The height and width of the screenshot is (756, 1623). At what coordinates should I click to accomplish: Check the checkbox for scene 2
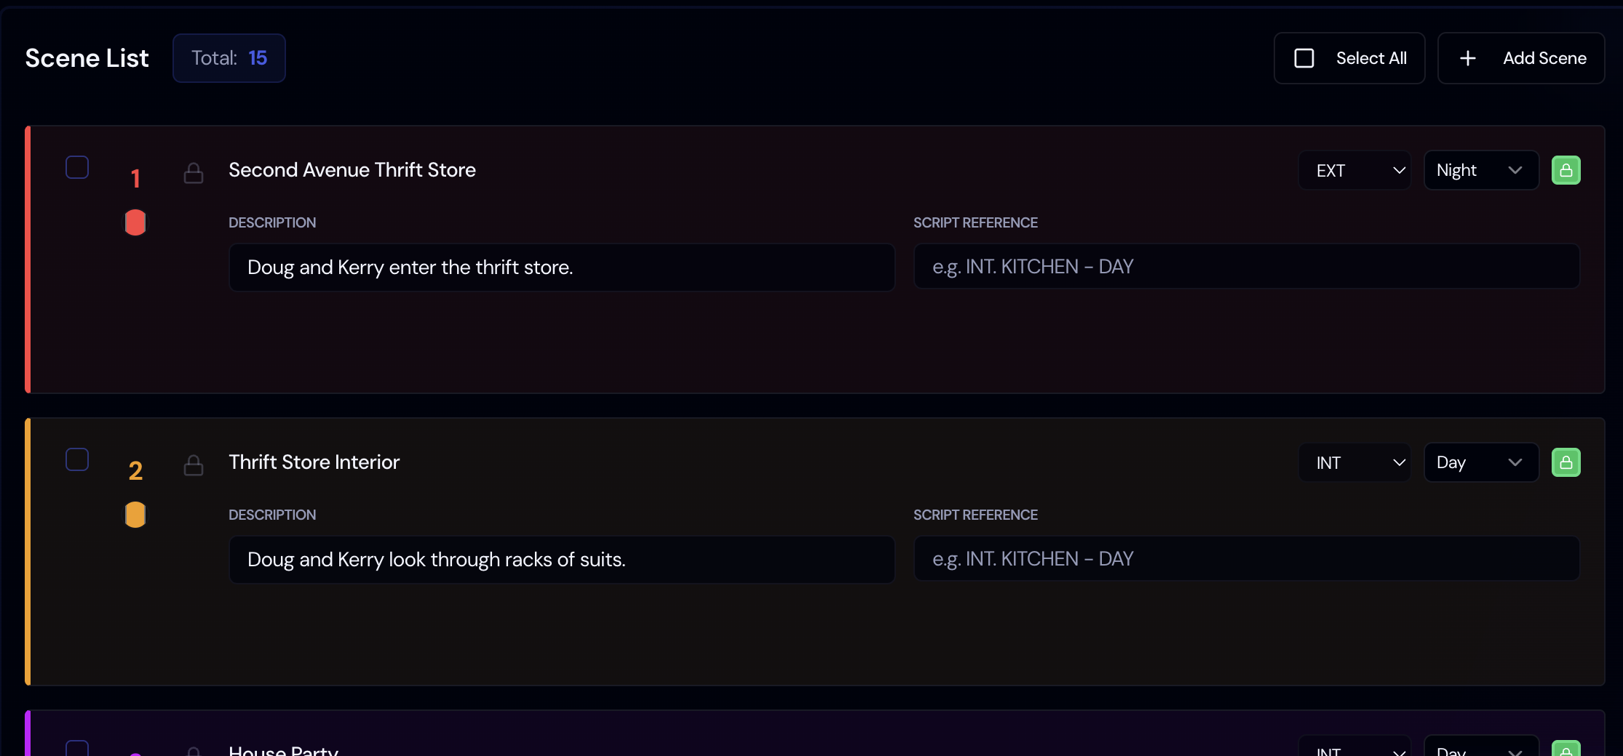tap(76, 459)
